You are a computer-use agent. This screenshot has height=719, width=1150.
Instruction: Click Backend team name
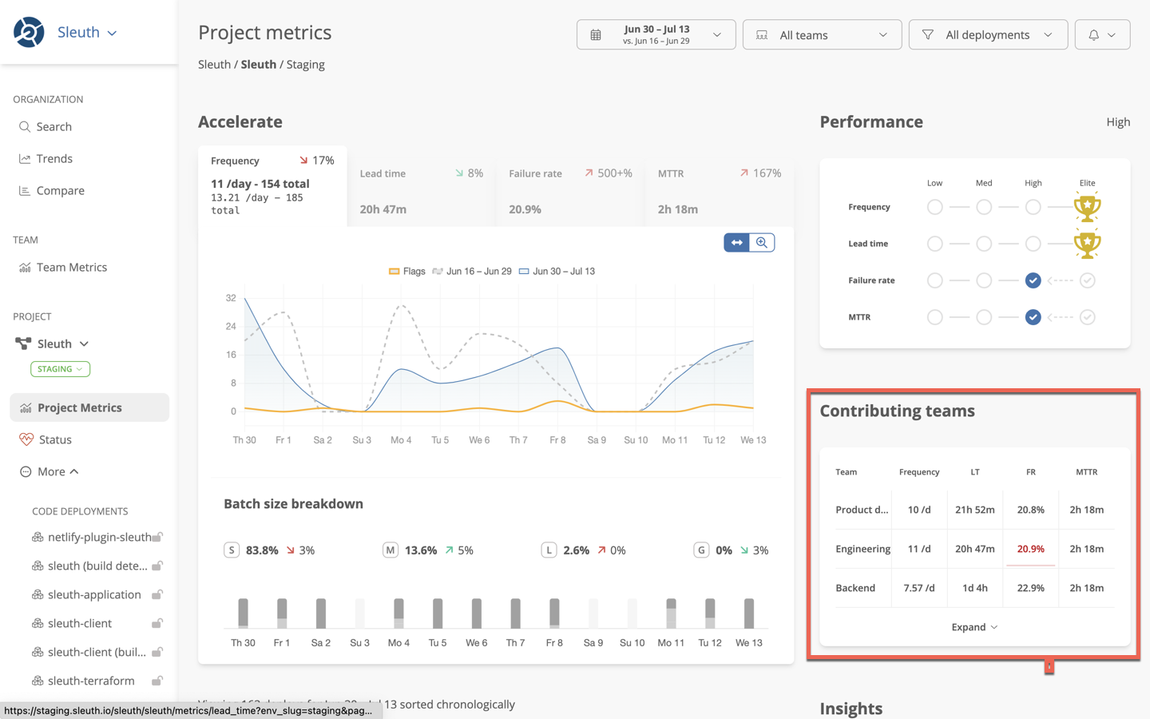(x=855, y=587)
